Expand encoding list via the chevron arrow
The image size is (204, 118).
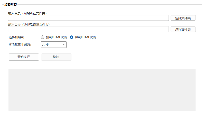[x=64, y=44]
